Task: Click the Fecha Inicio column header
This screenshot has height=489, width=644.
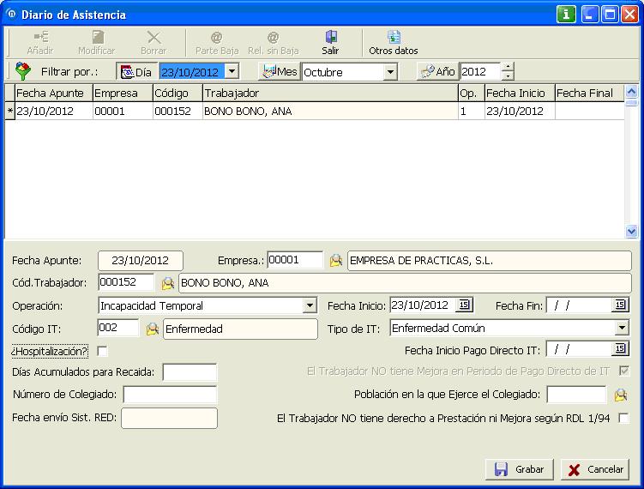Action: [x=520, y=94]
